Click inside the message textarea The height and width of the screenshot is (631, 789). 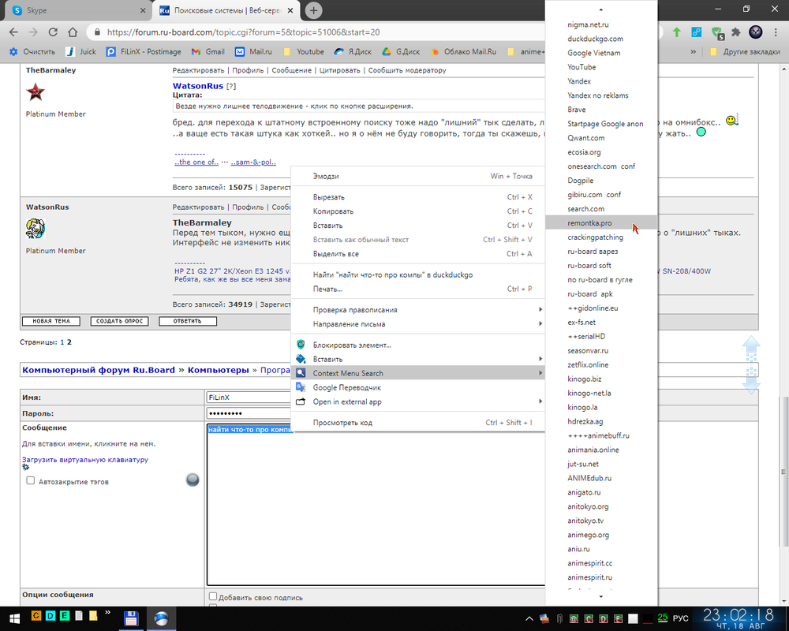pos(376,505)
